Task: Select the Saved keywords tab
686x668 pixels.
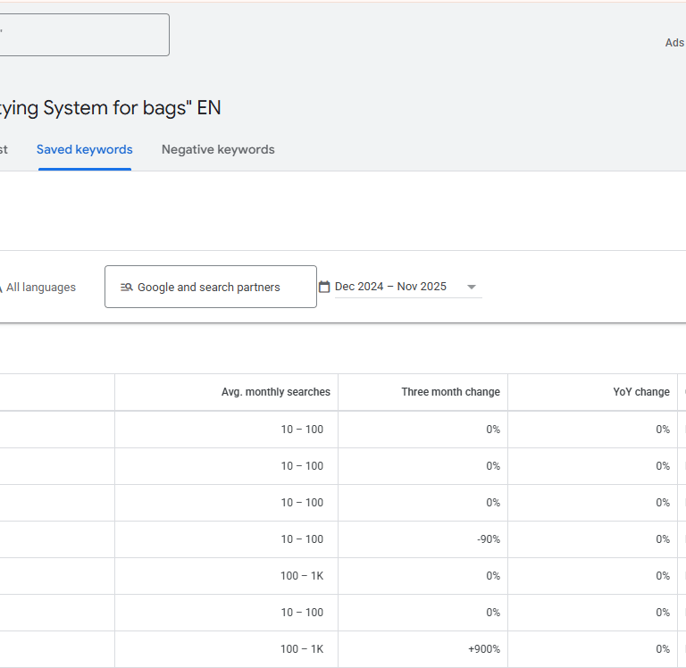Action: point(84,149)
